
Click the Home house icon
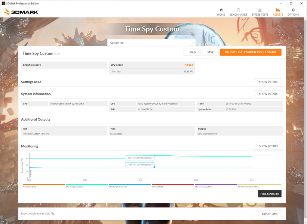221,10
